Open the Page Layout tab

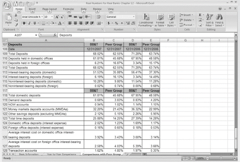click(x=50, y=9)
